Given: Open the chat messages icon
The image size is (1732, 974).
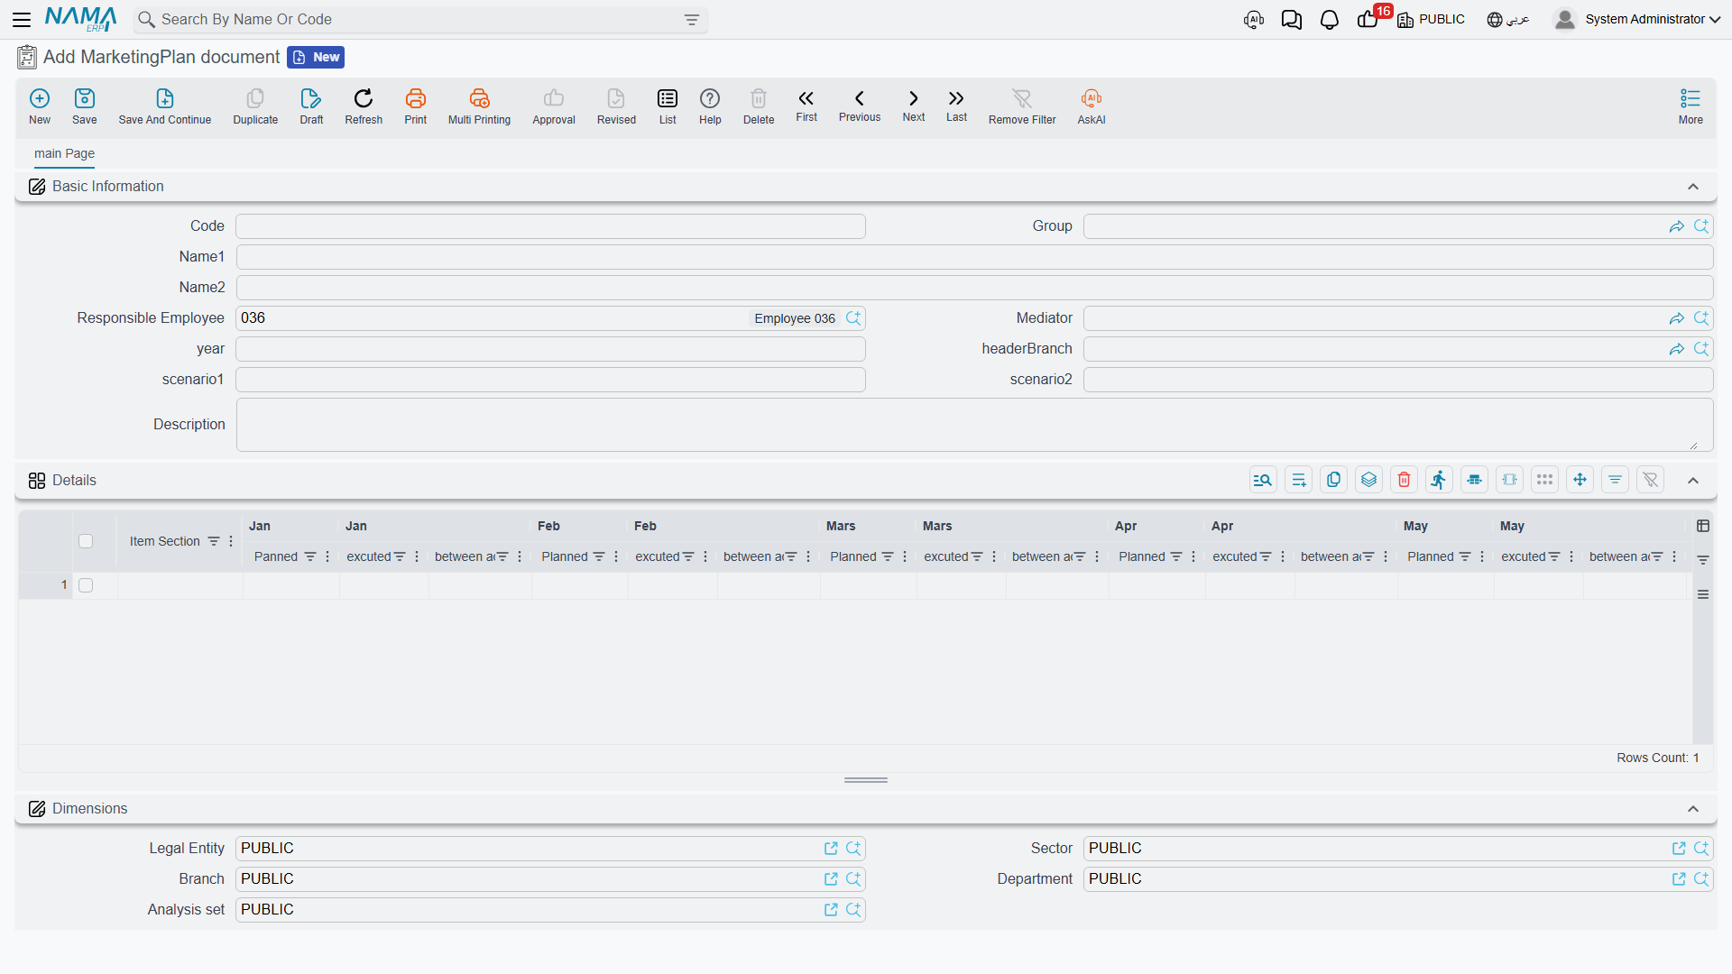Looking at the screenshot, I should [1292, 20].
